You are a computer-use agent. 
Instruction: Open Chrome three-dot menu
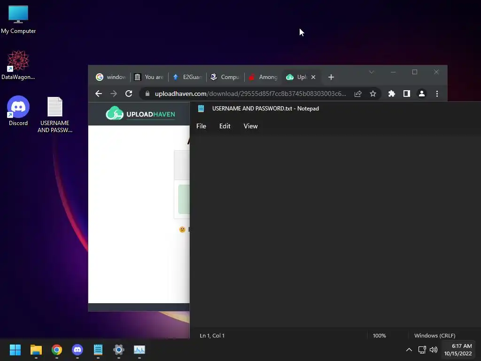click(437, 94)
